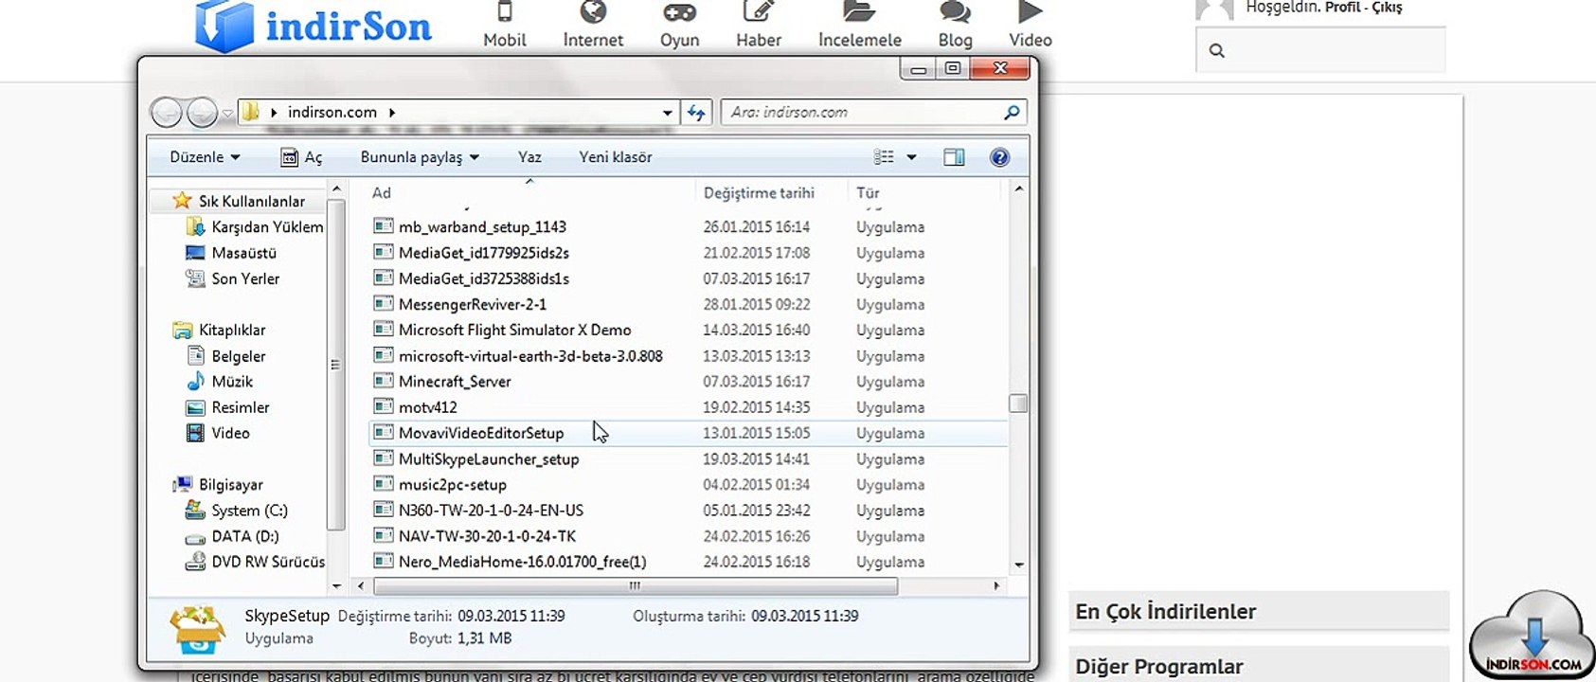1596x682 pixels.
Task: Click the Mobil phone icon on website
Action: 505,12
